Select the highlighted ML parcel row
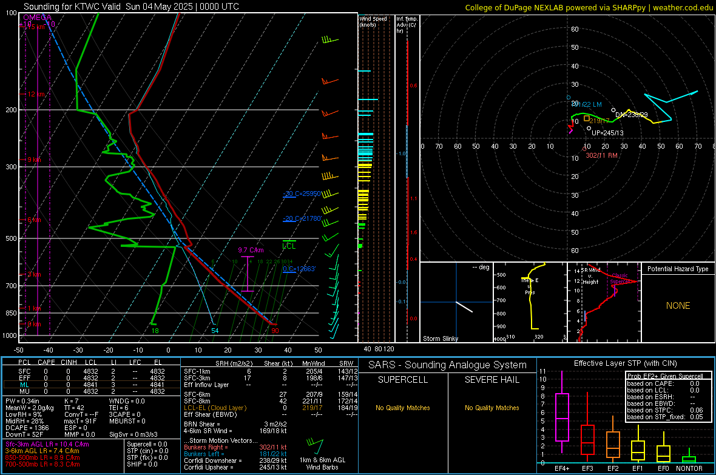The height and width of the screenshot is (475, 716). (x=92, y=385)
